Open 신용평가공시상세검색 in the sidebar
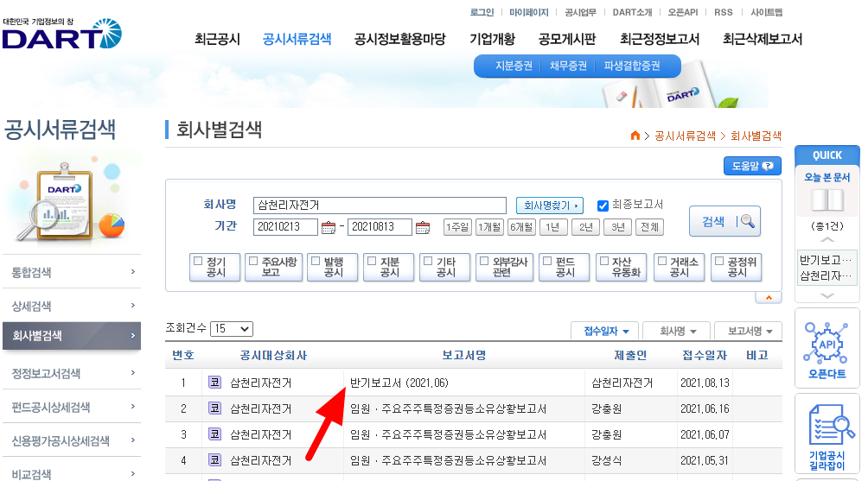Image resolution: width=868 pixels, height=481 pixels. coord(72,440)
